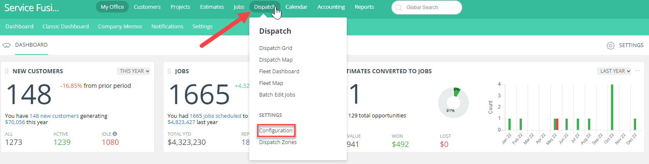Click the Idle info icon

pyautogui.click(x=115, y=134)
